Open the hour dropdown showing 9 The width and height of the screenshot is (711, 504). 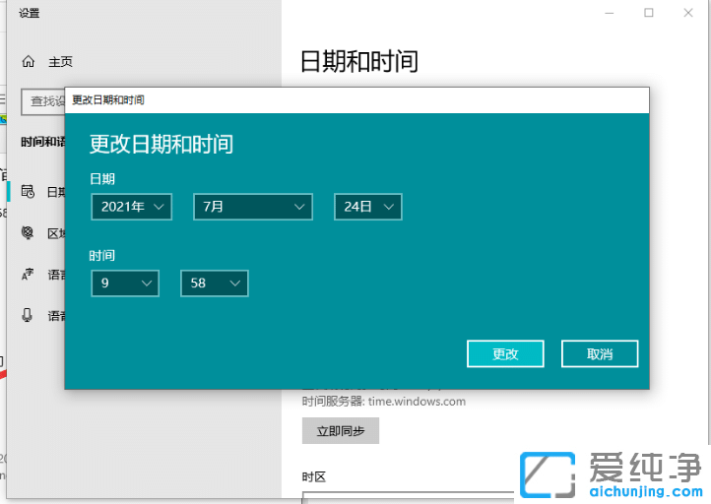pyautogui.click(x=124, y=283)
